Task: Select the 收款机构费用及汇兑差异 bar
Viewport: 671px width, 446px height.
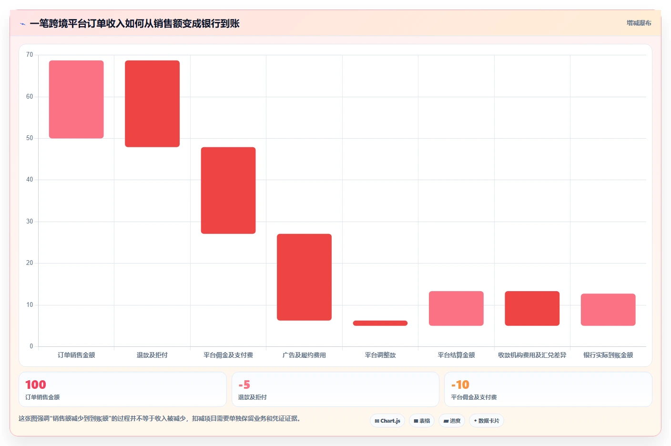Action: pyautogui.click(x=532, y=308)
